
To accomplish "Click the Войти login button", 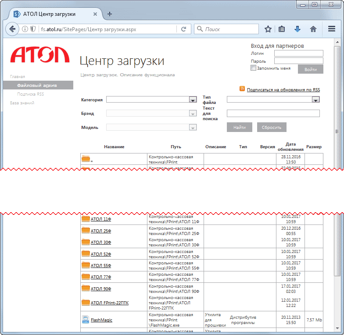I will (x=311, y=69).
